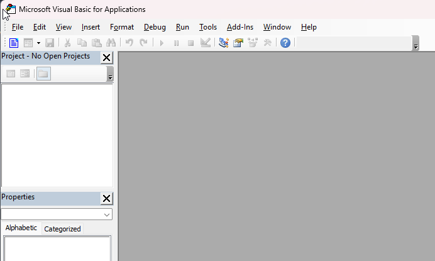This screenshot has height=261, width=435.
Task: Click the Properties title bar text
Action: pos(18,197)
